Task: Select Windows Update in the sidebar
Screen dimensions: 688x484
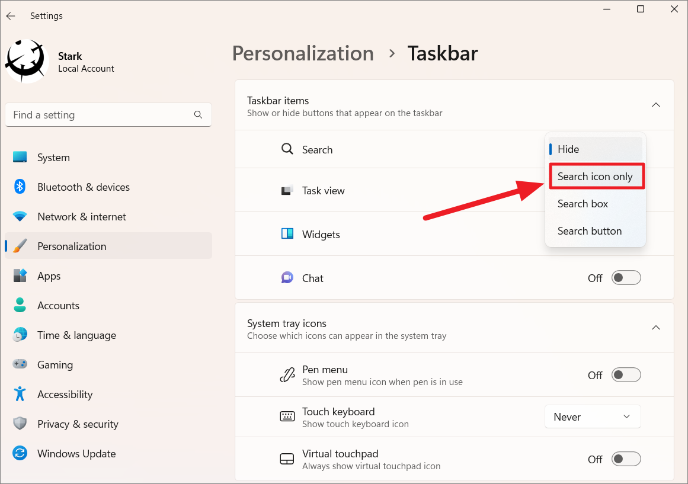Action: click(x=21, y=453)
